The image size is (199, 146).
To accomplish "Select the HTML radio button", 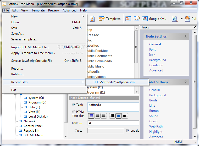I will tap(74, 112).
